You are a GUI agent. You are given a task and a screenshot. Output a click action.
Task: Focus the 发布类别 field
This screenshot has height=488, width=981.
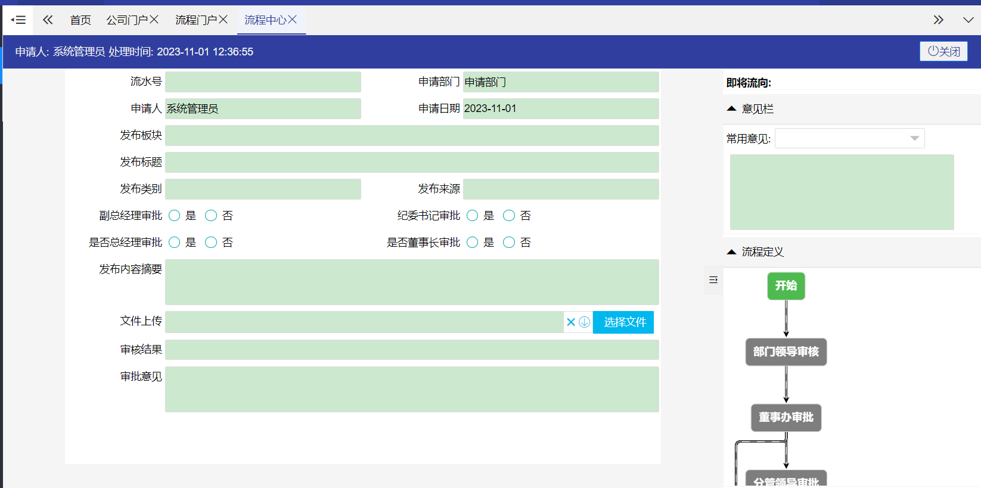263,189
